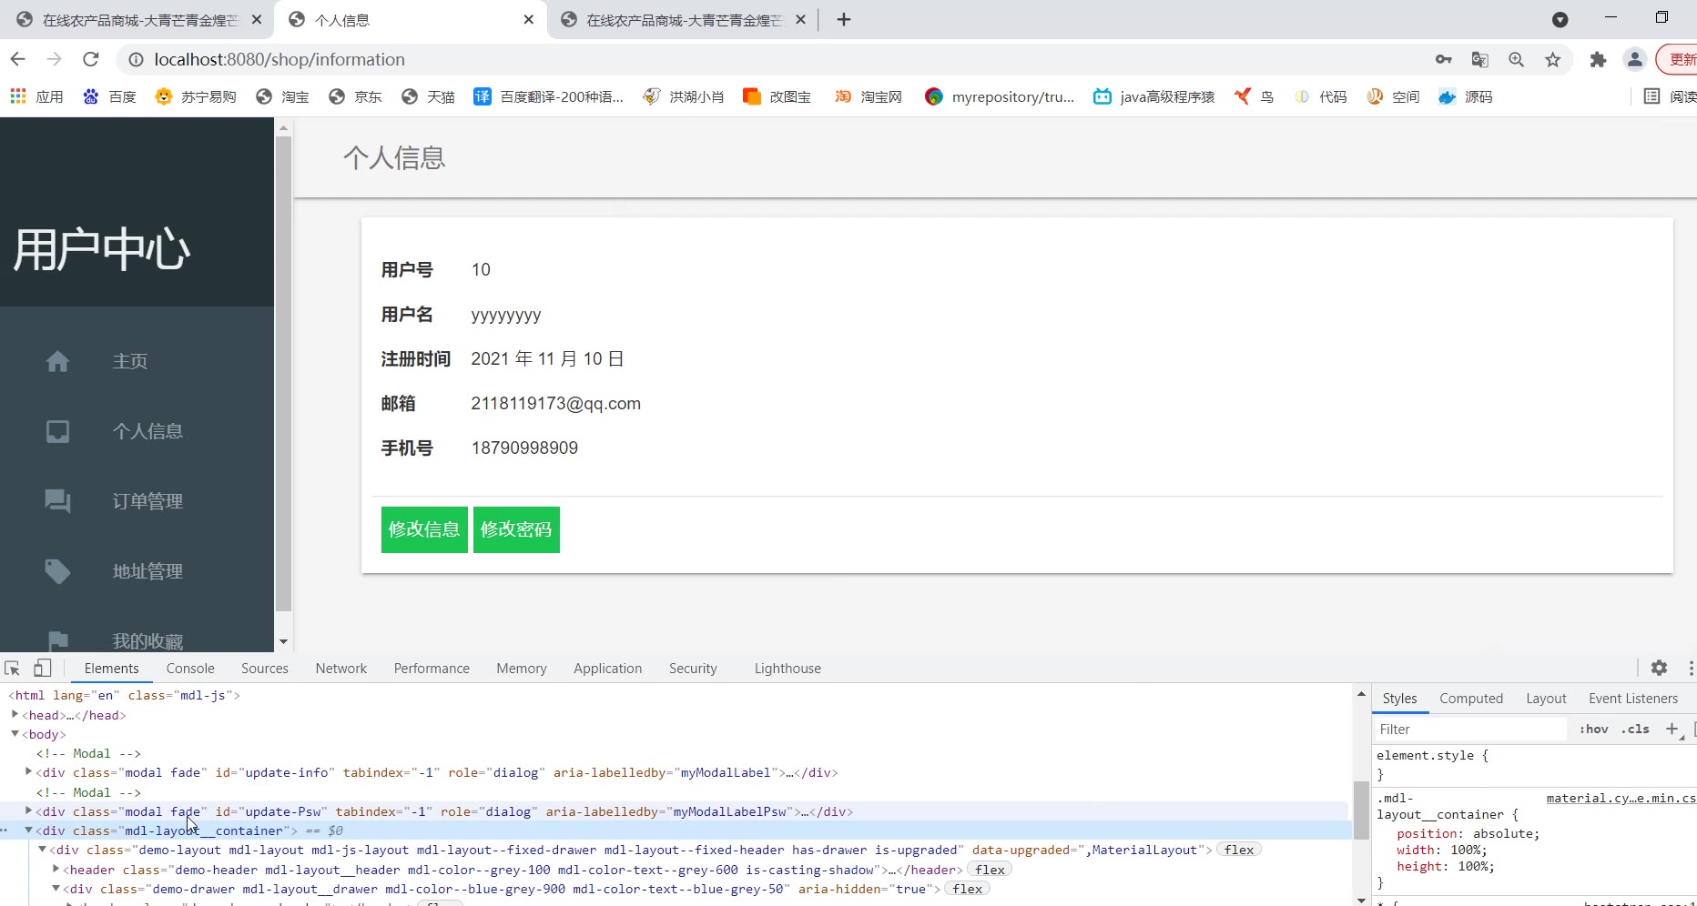Viewport: 1697px width, 906px height.
Task: Open 主页 in the sidebar
Action: click(130, 361)
